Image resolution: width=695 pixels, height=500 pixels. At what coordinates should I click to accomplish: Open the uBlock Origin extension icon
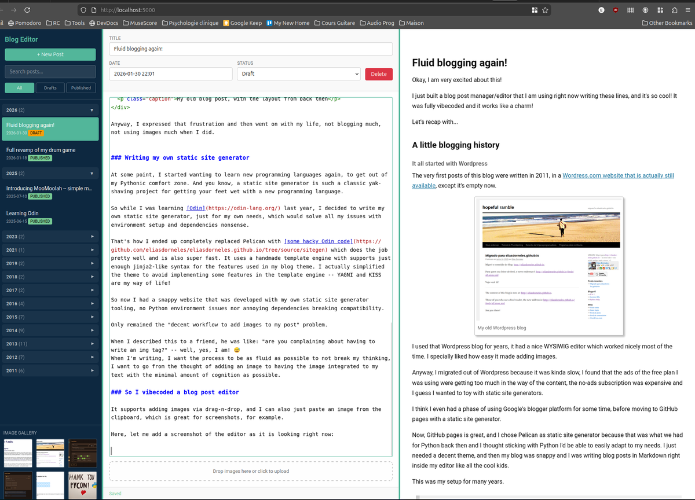pos(615,10)
